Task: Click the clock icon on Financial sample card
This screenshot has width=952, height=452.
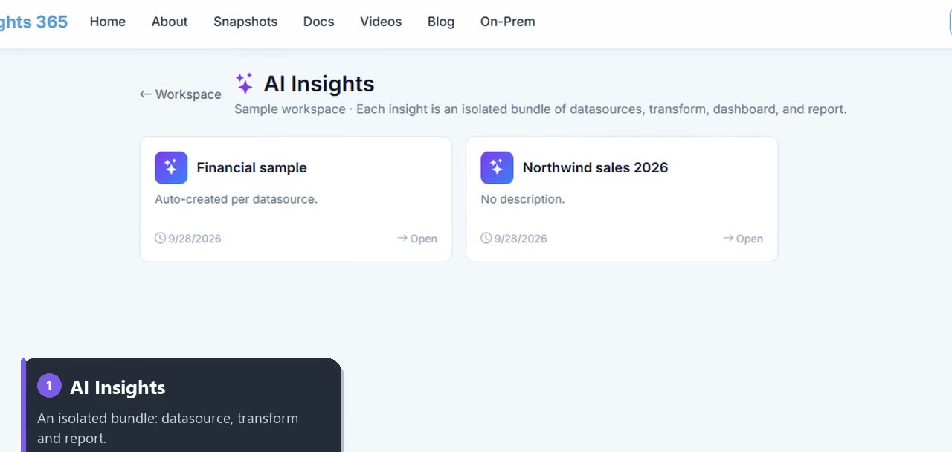Action: coord(160,238)
